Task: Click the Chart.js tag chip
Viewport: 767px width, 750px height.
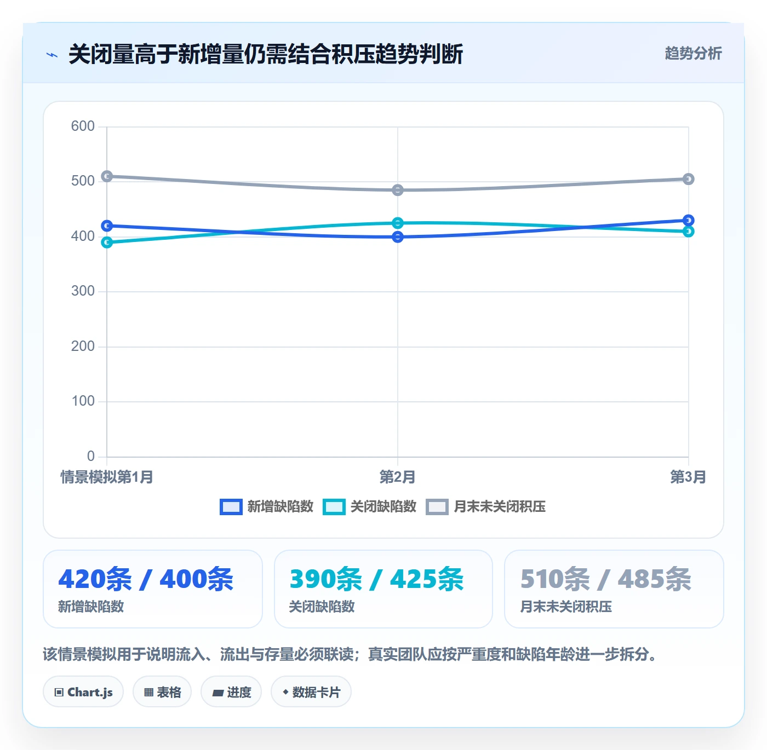Action: (83, 692)
